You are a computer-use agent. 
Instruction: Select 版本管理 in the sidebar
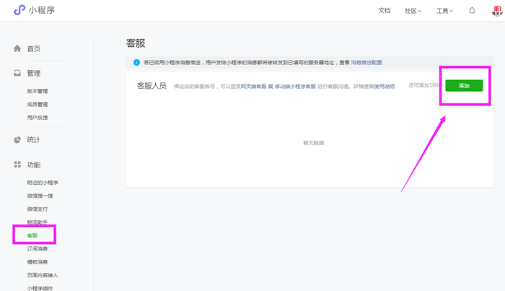(x=38, y=92)
